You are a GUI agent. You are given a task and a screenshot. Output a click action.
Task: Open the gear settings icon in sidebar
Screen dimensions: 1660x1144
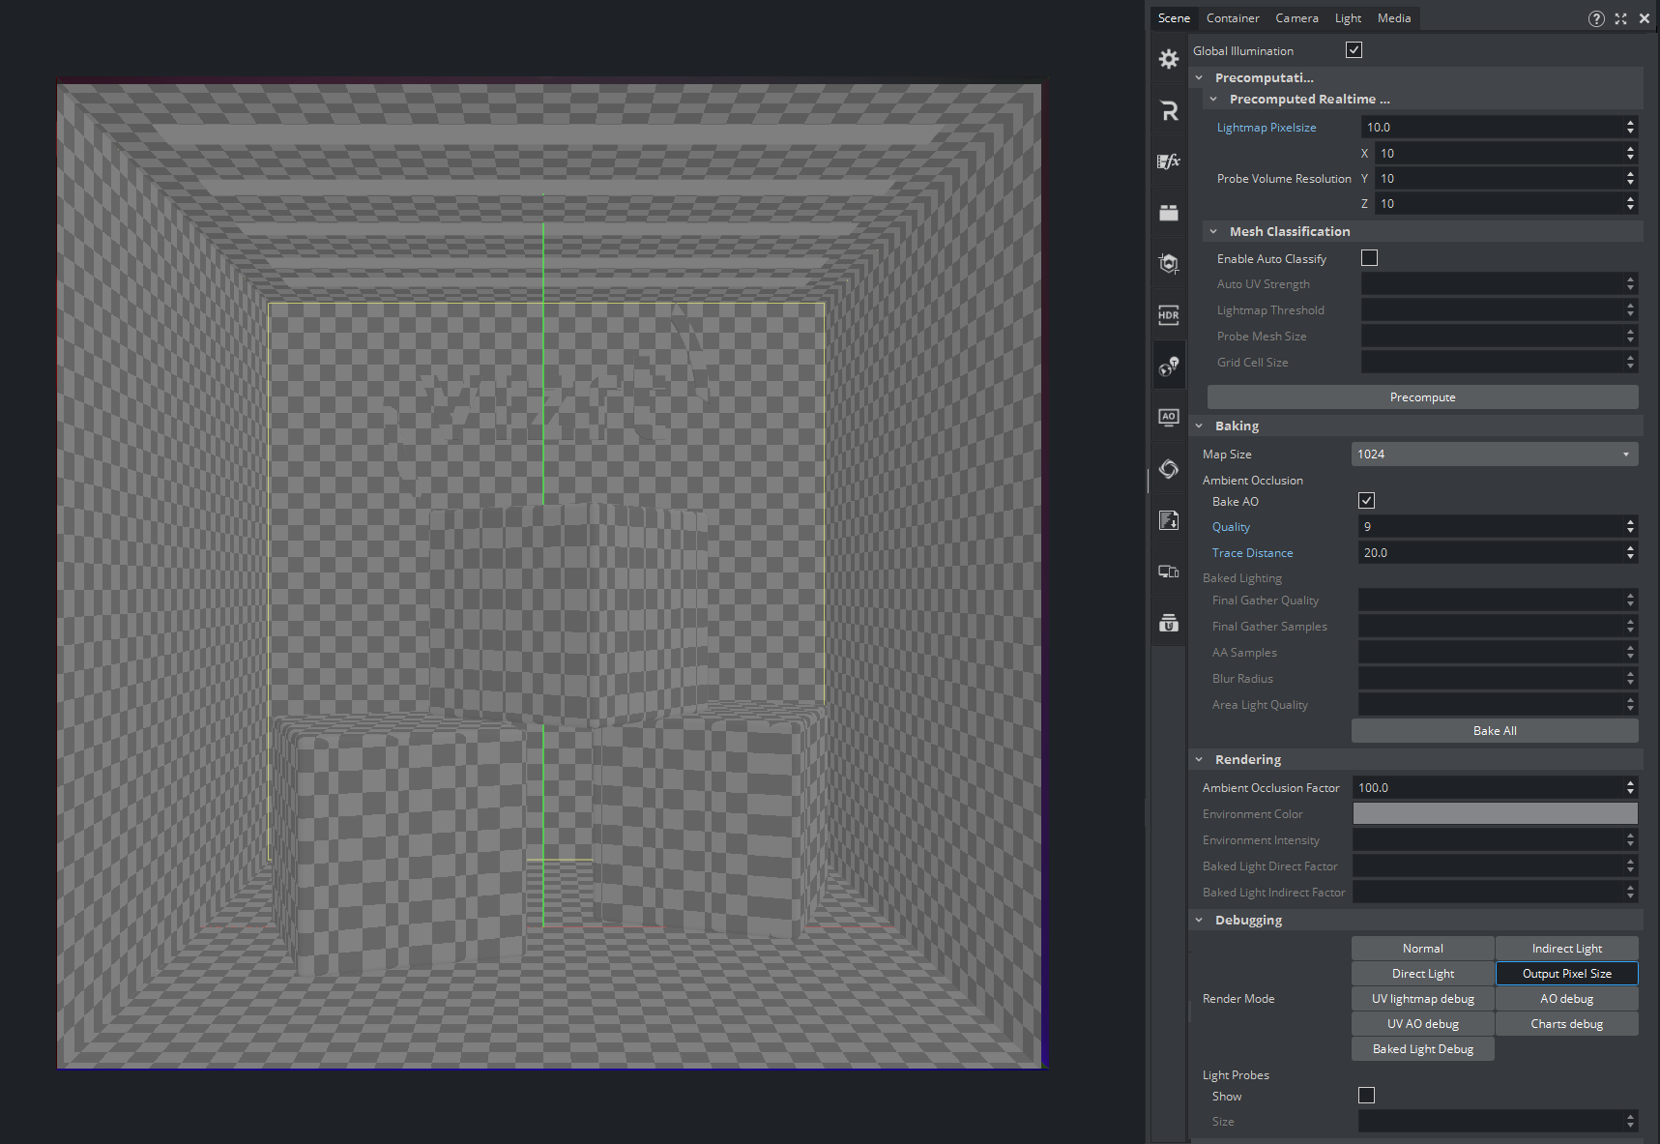(1169, 59)
